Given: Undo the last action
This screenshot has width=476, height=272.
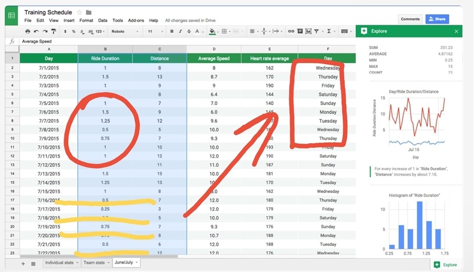Looking at the screenshot, I should pyautogui.click(x=36, y=32).
